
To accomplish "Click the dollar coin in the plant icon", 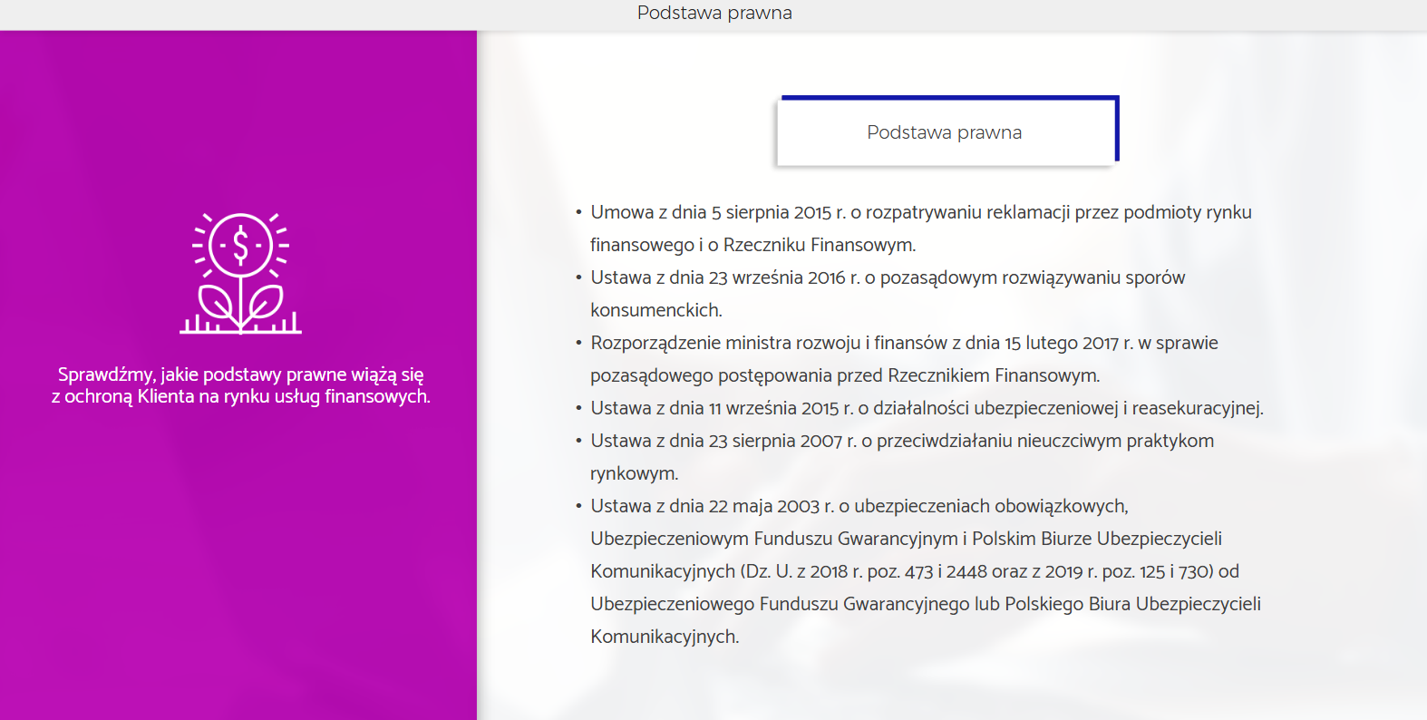I will click(x=240, y=245).
